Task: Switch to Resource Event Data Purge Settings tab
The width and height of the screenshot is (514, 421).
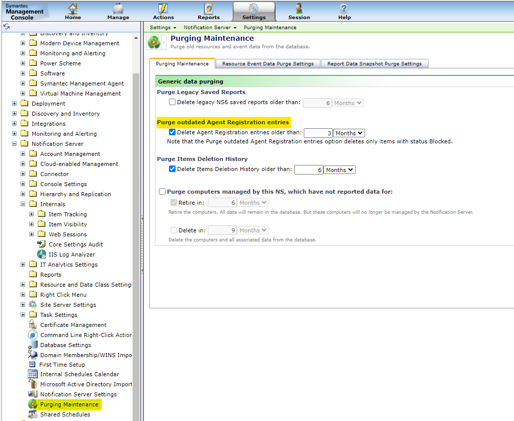Action: pos(268,64)
